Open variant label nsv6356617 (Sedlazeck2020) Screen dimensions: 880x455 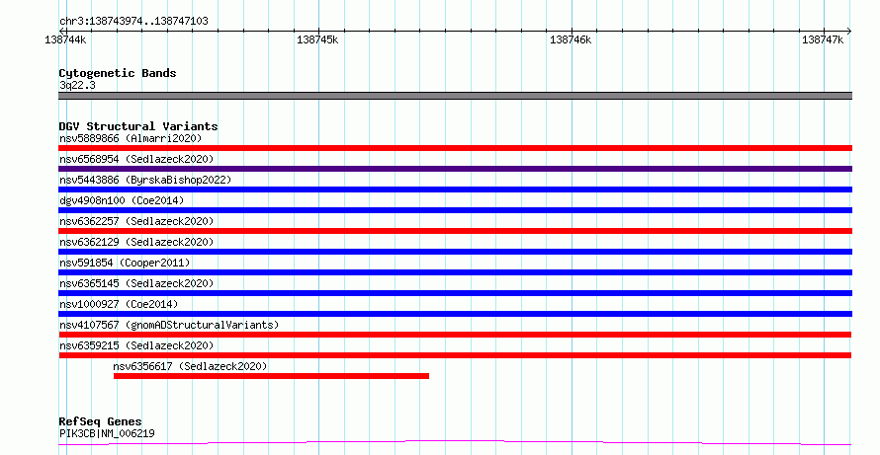tap(190, 366)
